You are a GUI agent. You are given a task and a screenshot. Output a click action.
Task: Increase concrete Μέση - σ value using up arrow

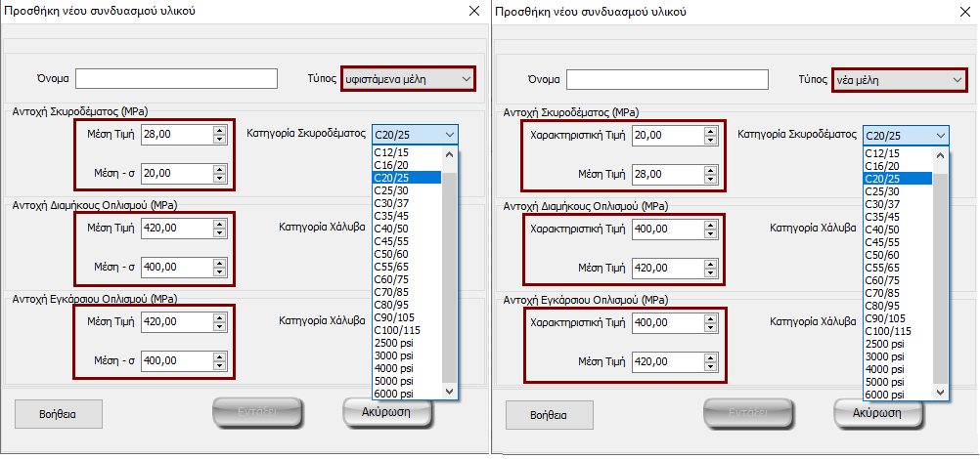pyautogui.click(x=219, y=168)
